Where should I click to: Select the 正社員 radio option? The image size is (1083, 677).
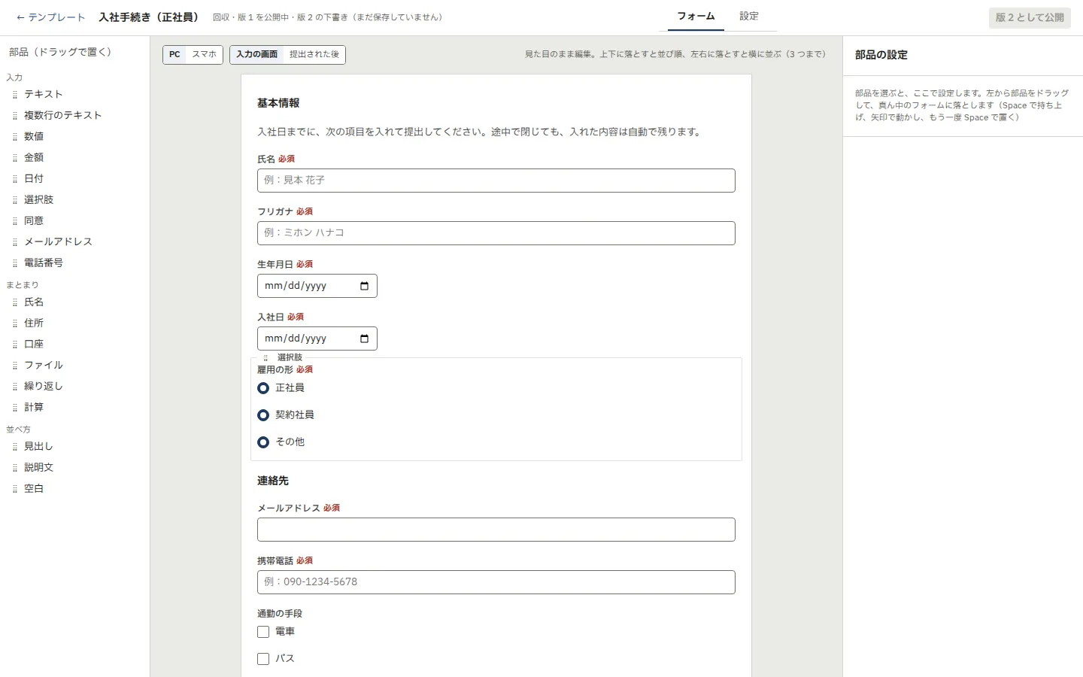point(263,388)
